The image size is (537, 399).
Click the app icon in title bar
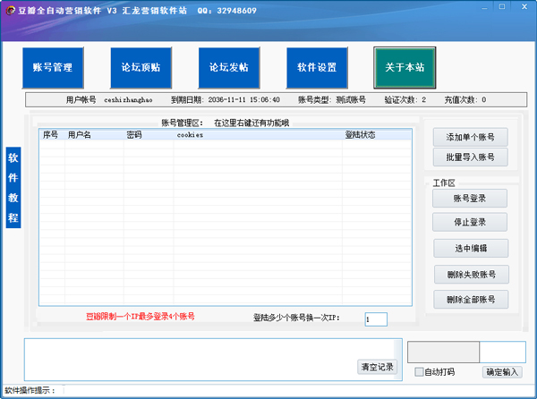[10, 11]
